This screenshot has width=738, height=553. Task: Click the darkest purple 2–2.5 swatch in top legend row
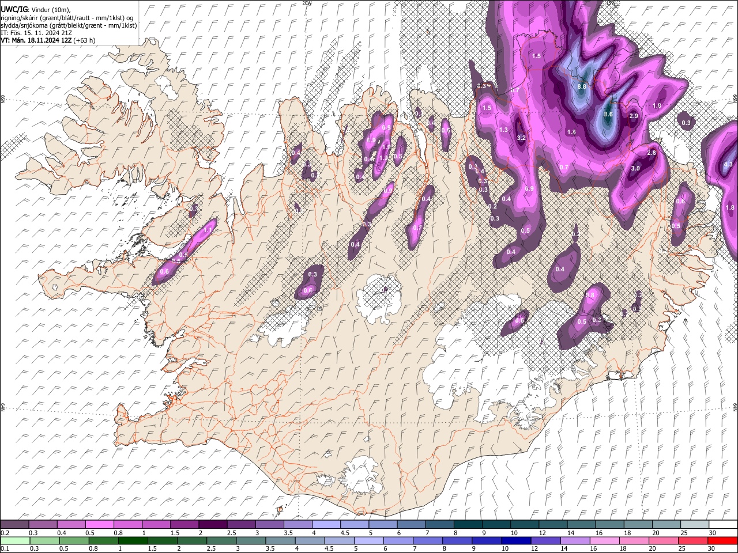213,525
